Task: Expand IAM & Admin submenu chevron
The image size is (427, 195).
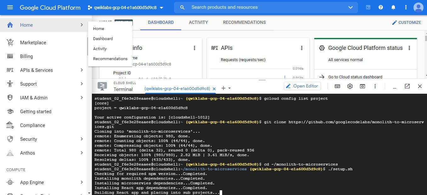Action: 81,97
